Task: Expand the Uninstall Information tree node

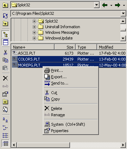Action: [34, 27]
